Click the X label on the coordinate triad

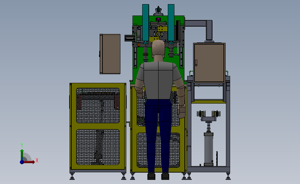pos(37,160)
